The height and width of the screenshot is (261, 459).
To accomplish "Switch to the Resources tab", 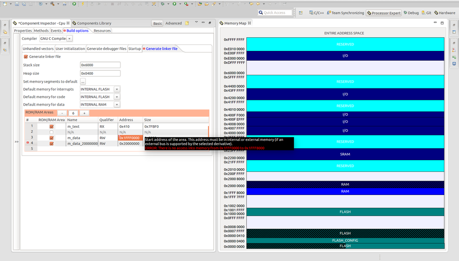I will coord(102,31).
